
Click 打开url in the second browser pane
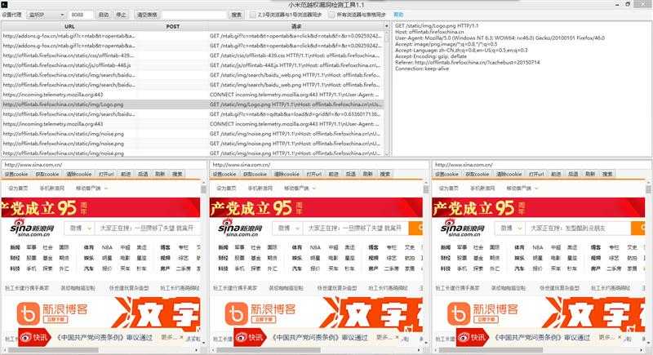314,174
